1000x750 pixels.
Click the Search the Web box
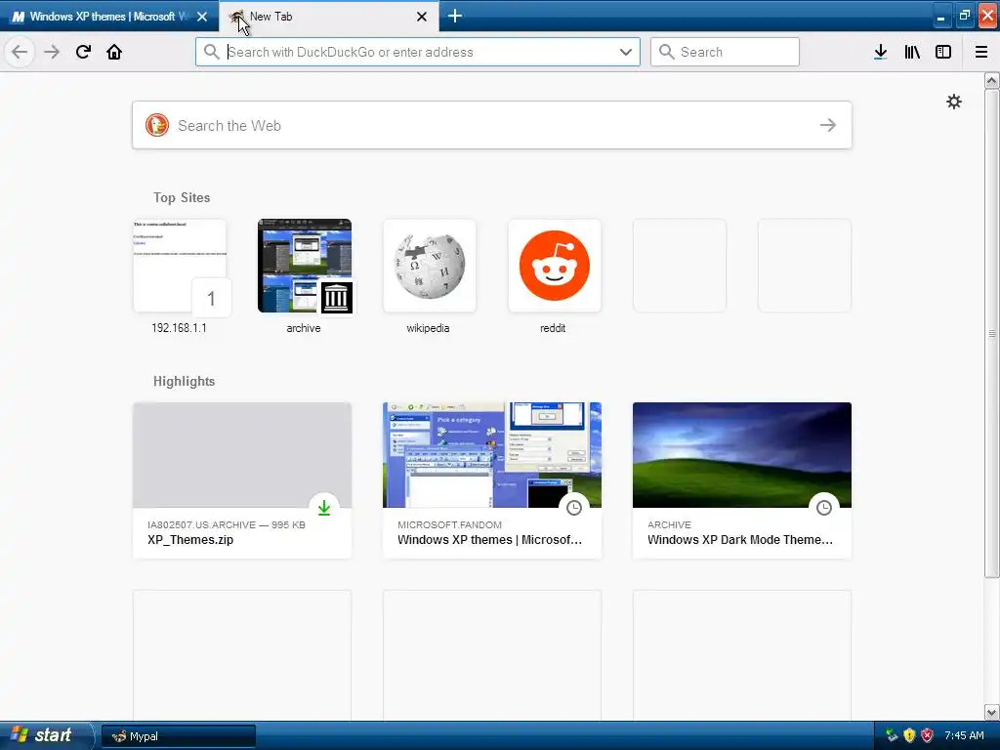(492, 125)
